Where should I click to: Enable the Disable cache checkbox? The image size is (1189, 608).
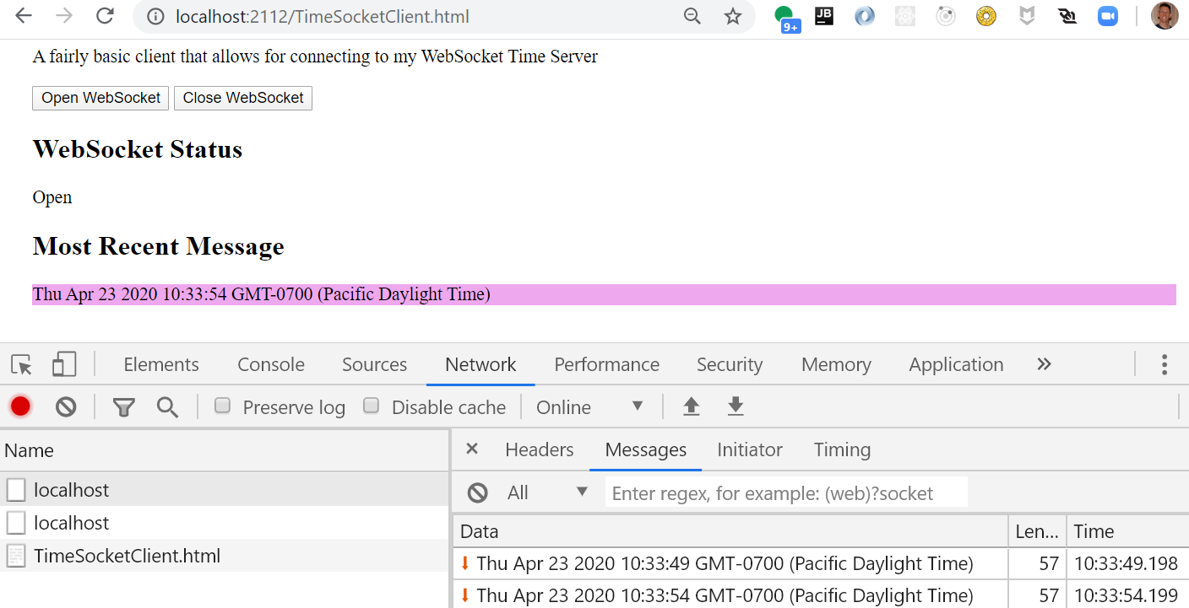[371, 406]
